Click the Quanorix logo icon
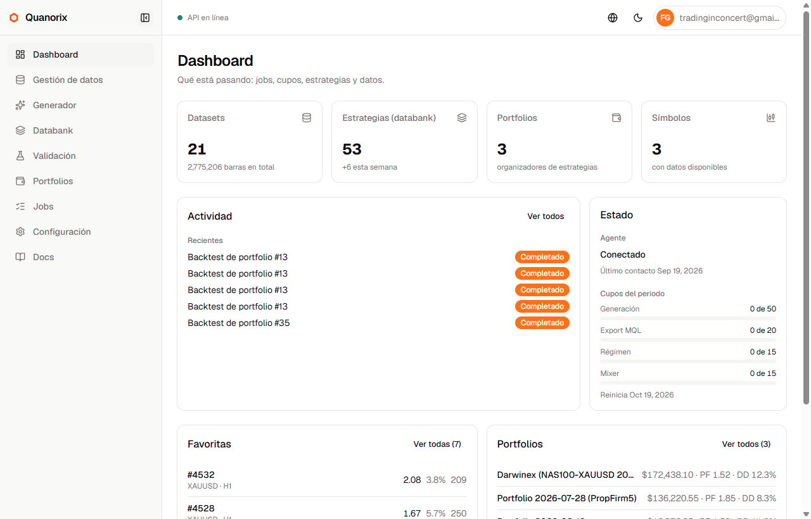The height and width of the screenshot is (519, 811). (x=14, y=18)
